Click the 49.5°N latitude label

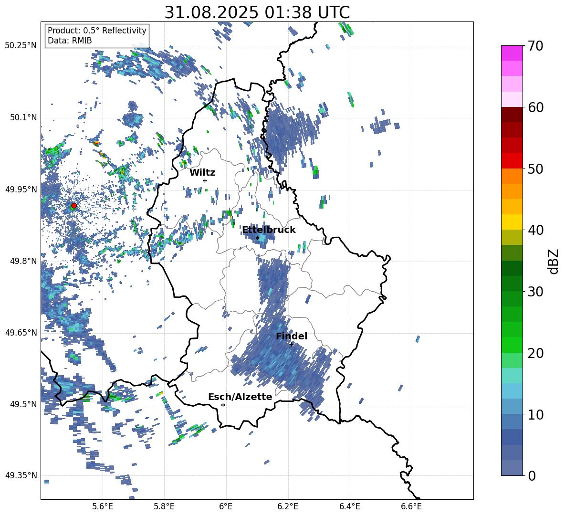coord(23,404)
